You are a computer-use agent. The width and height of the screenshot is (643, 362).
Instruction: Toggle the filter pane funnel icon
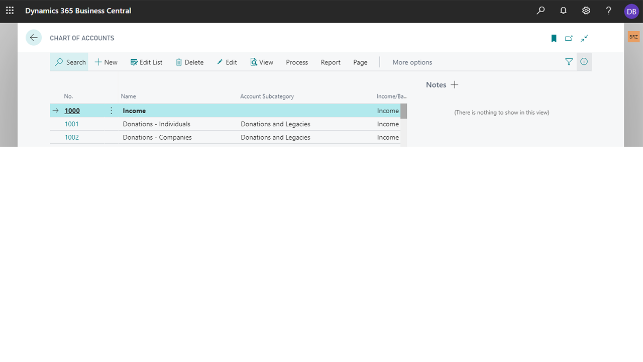569,62
